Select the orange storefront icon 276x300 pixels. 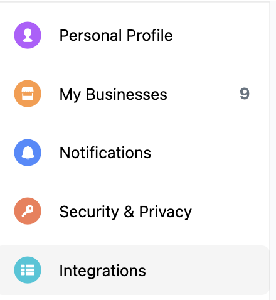tap(28, 94)
